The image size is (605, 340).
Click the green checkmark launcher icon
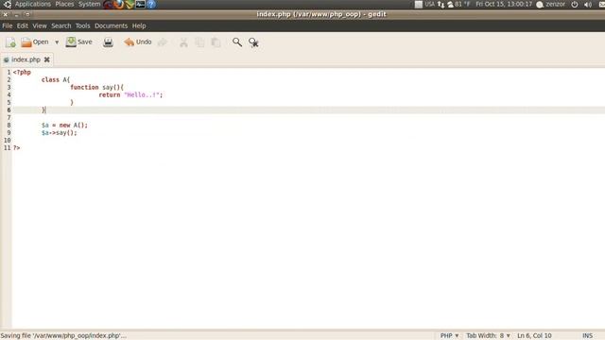tap(130, 4)
